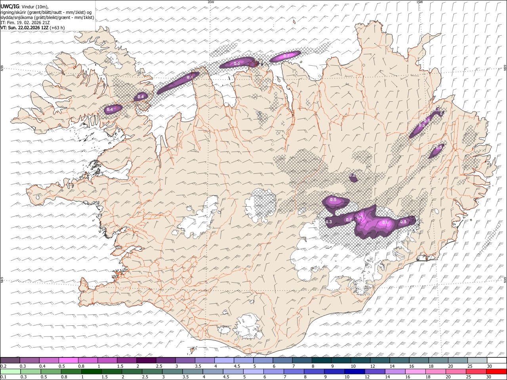Click the '30' value in the top legend row
The height and width of the screenshot is (380, 507).
tap(490, 366)
